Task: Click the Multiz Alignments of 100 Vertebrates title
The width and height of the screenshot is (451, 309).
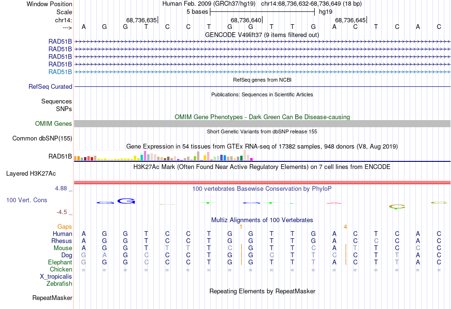Action: tap(262, 220)
